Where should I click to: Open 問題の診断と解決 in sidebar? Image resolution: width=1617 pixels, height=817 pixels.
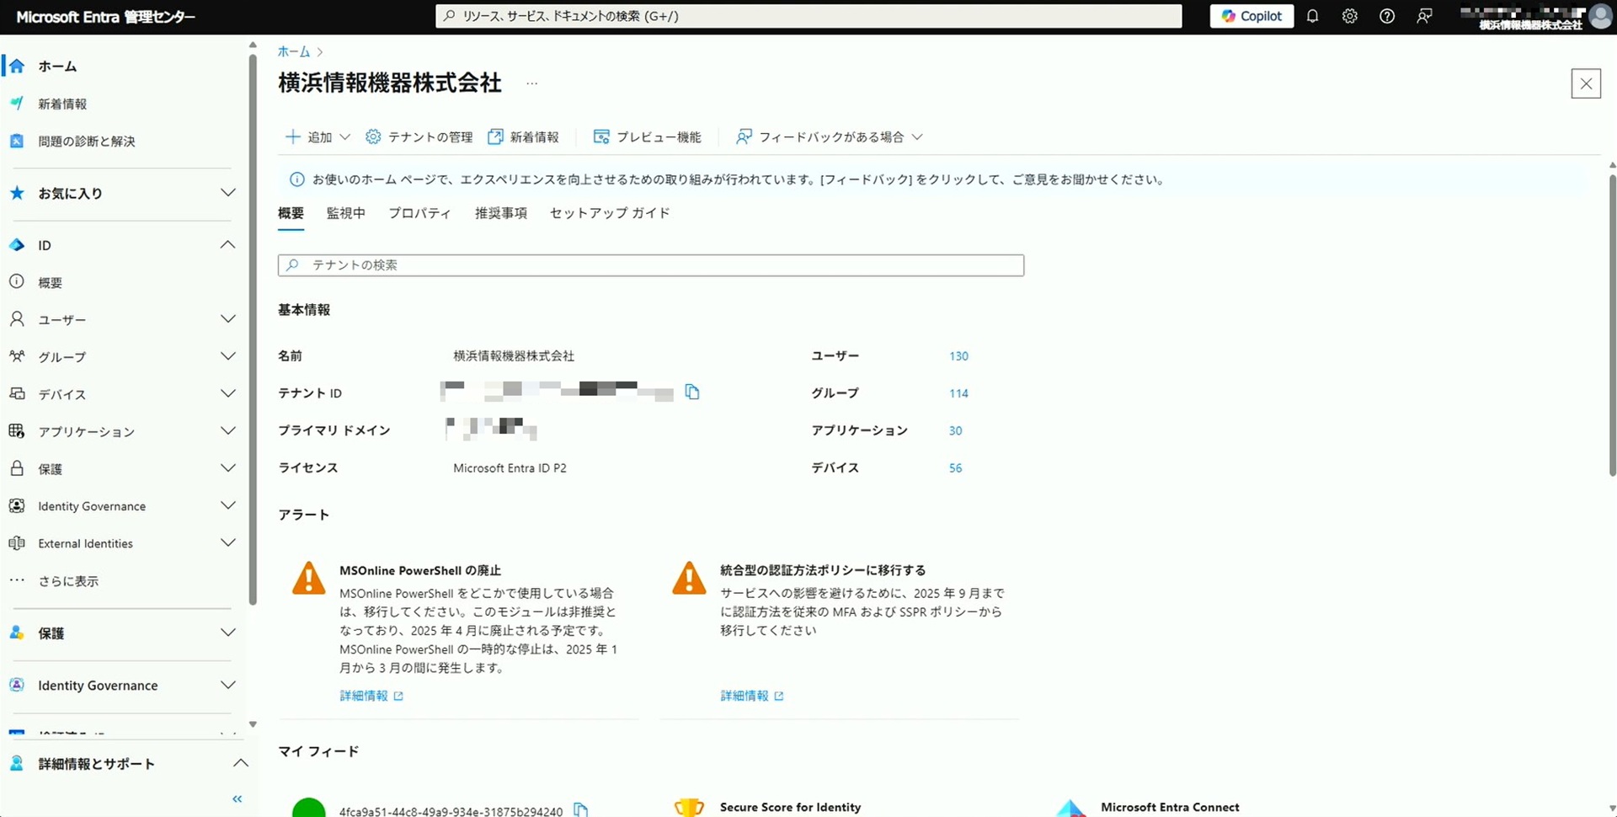click(x=86, y=142)
